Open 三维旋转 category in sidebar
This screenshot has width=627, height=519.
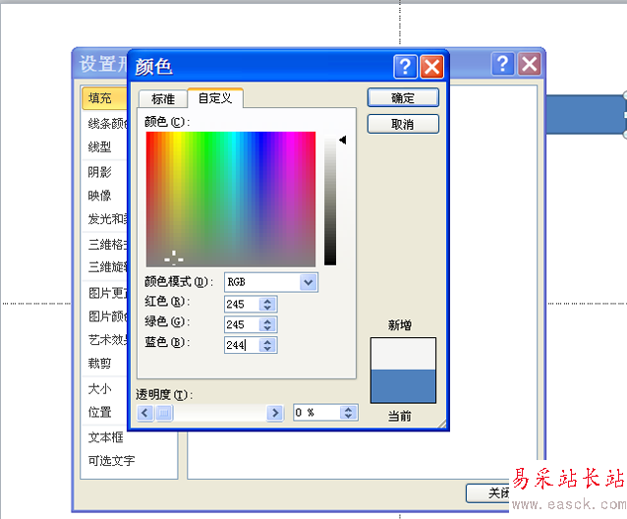105,267
